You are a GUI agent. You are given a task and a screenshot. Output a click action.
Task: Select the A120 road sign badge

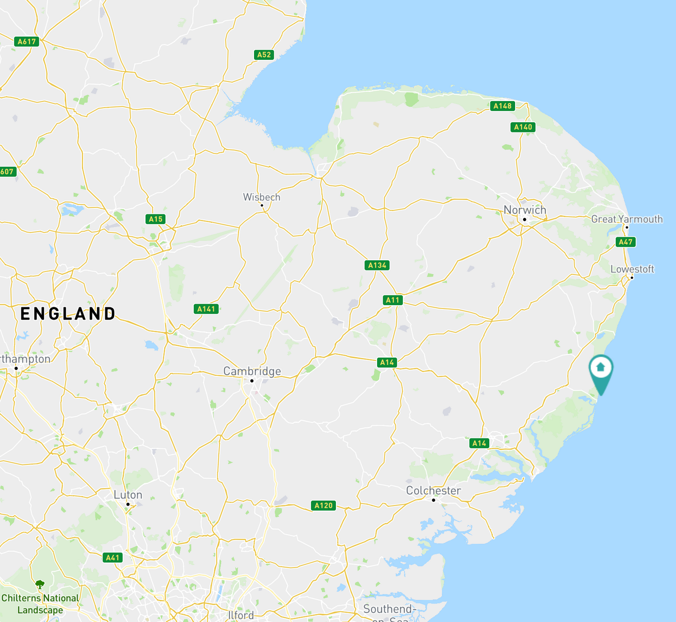coord(323,505)
